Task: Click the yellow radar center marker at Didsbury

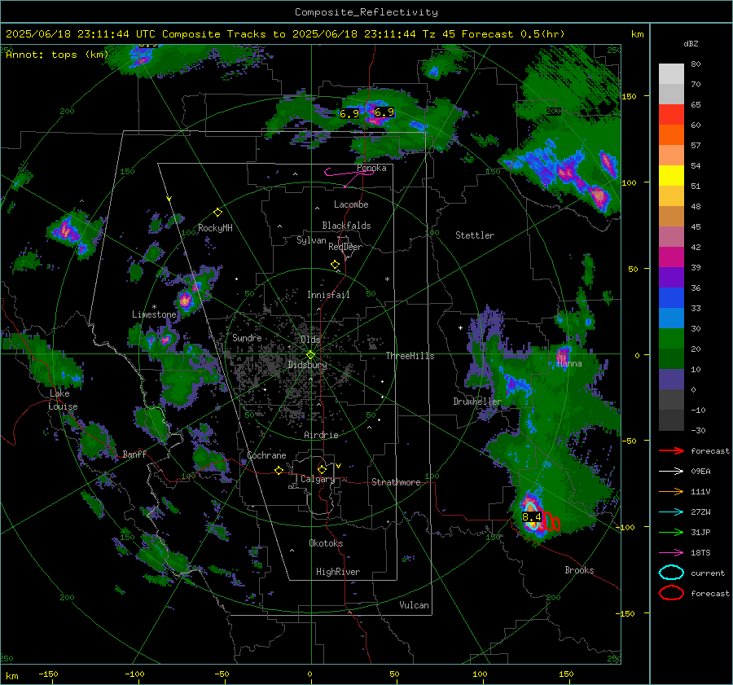Action: [311, 354]
